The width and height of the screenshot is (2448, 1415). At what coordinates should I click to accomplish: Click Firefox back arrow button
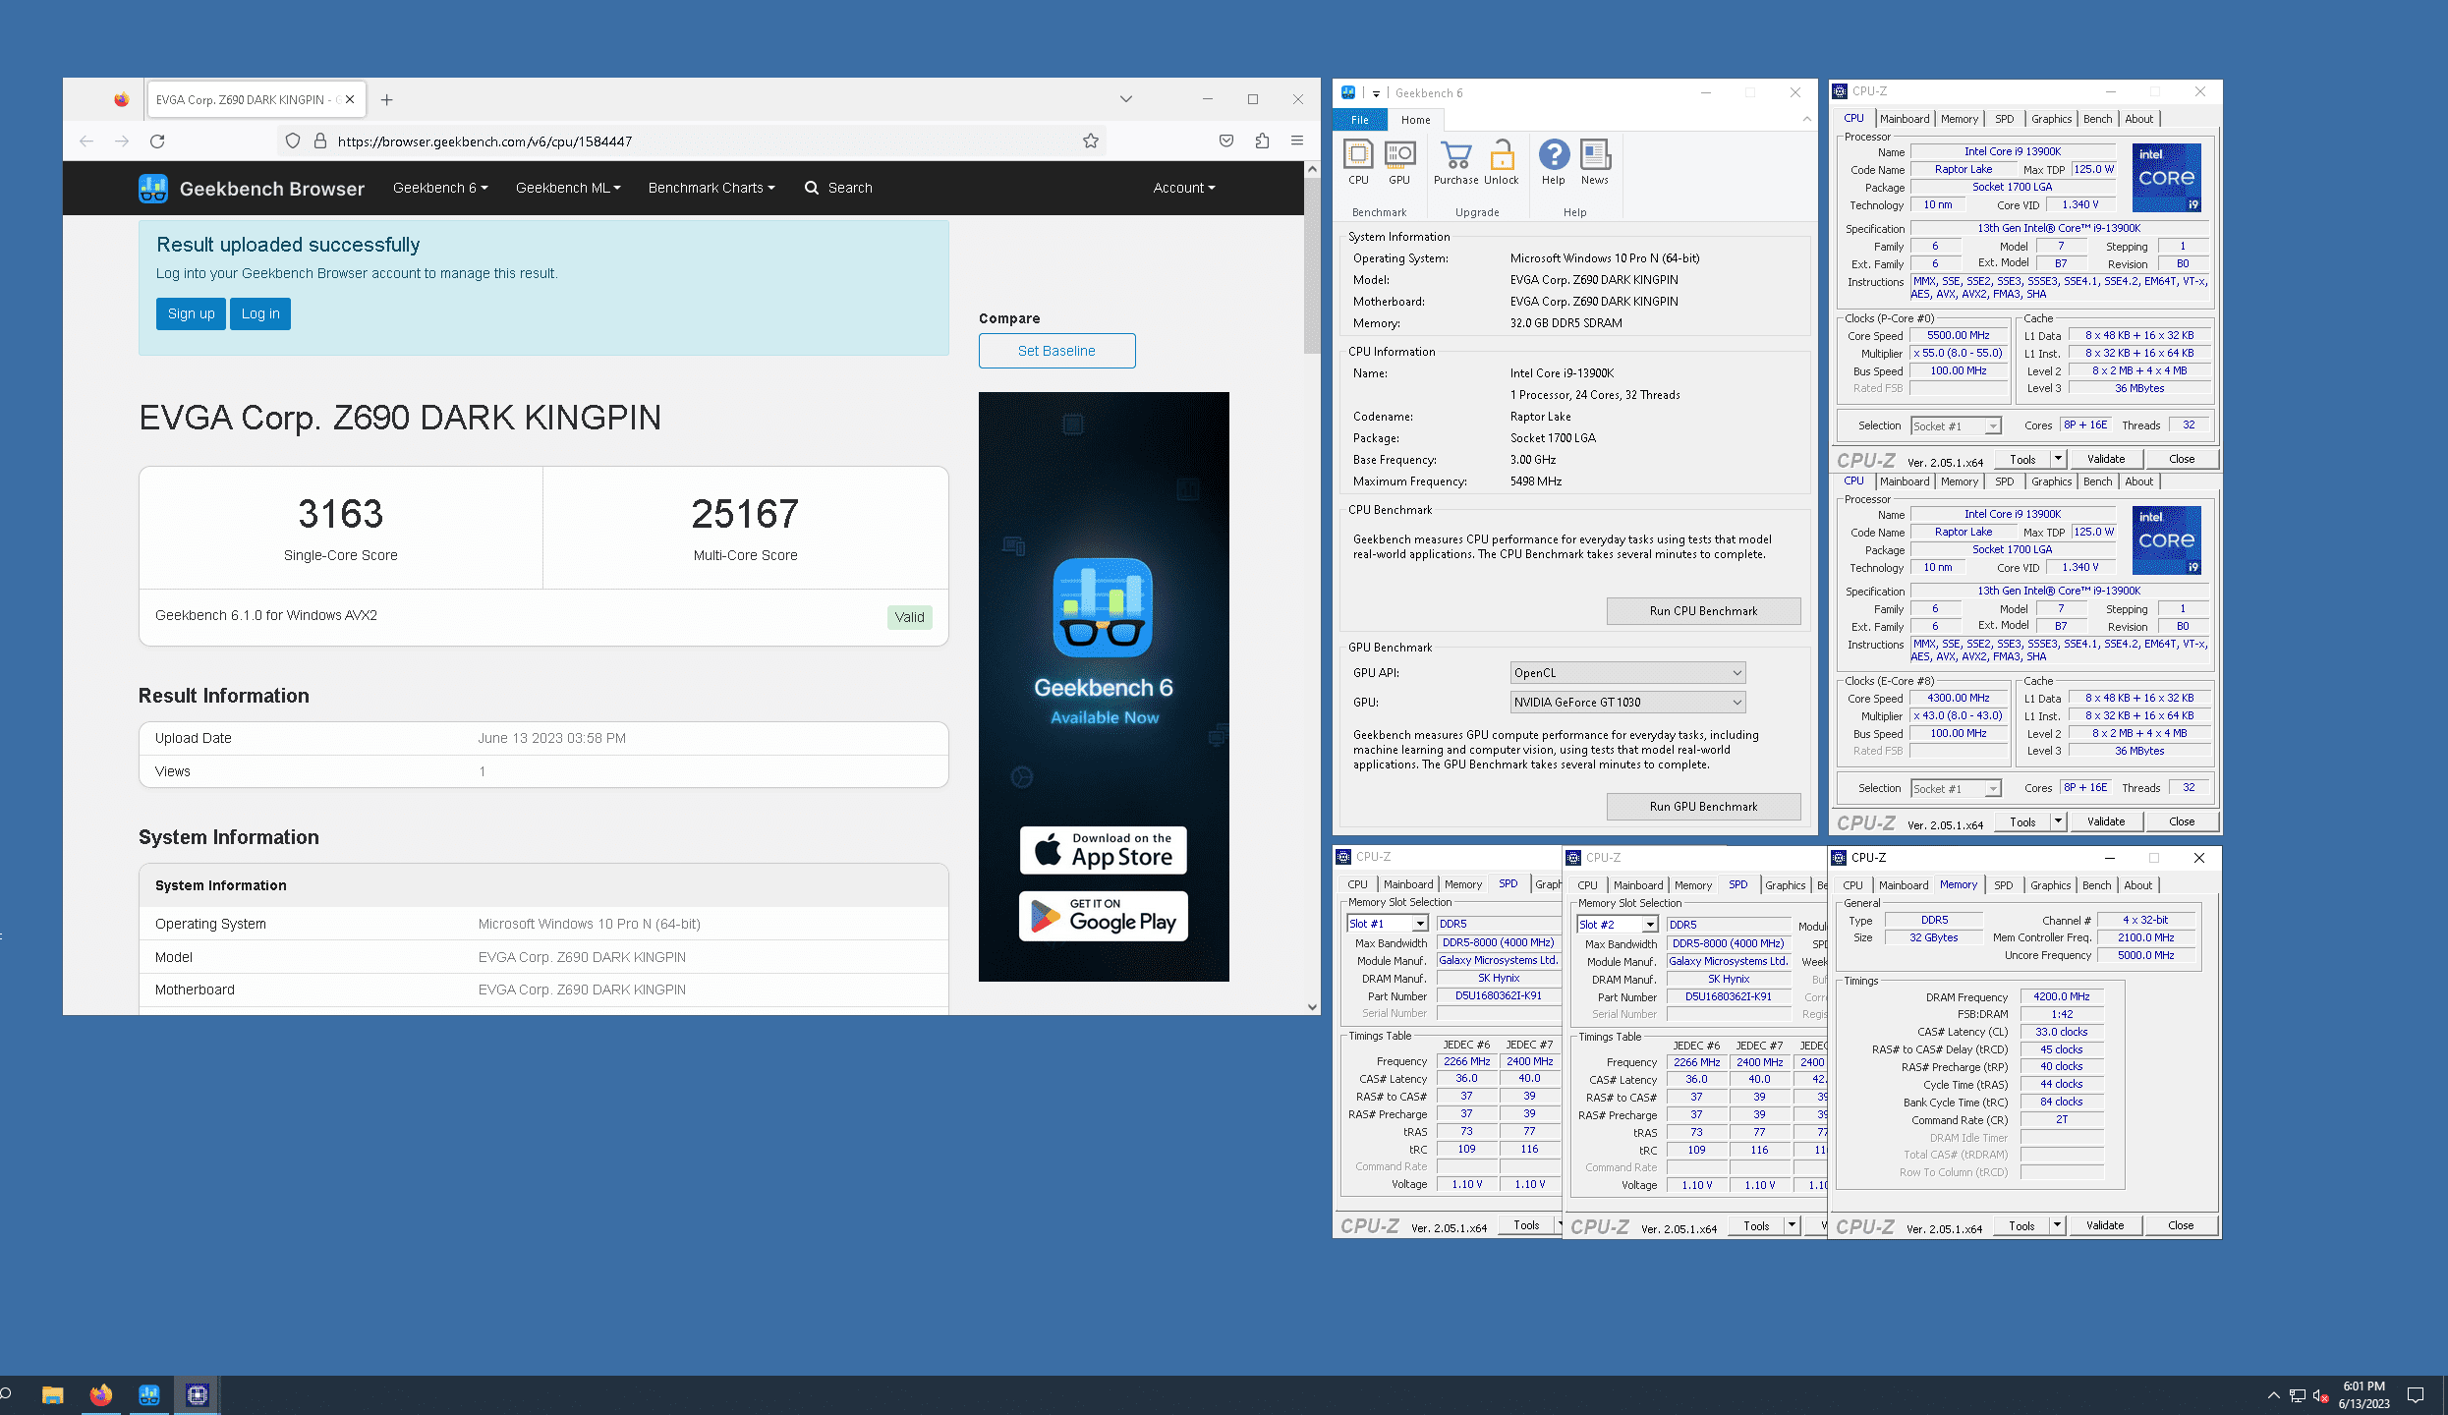tap(86, 141)
